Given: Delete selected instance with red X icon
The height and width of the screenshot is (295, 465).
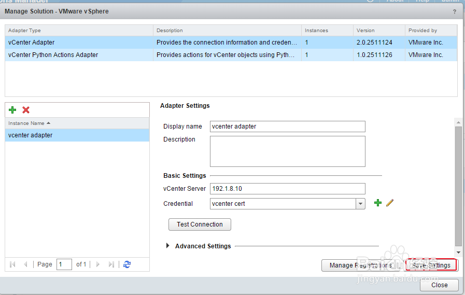Looking at the screenshot, I should 26,110.
